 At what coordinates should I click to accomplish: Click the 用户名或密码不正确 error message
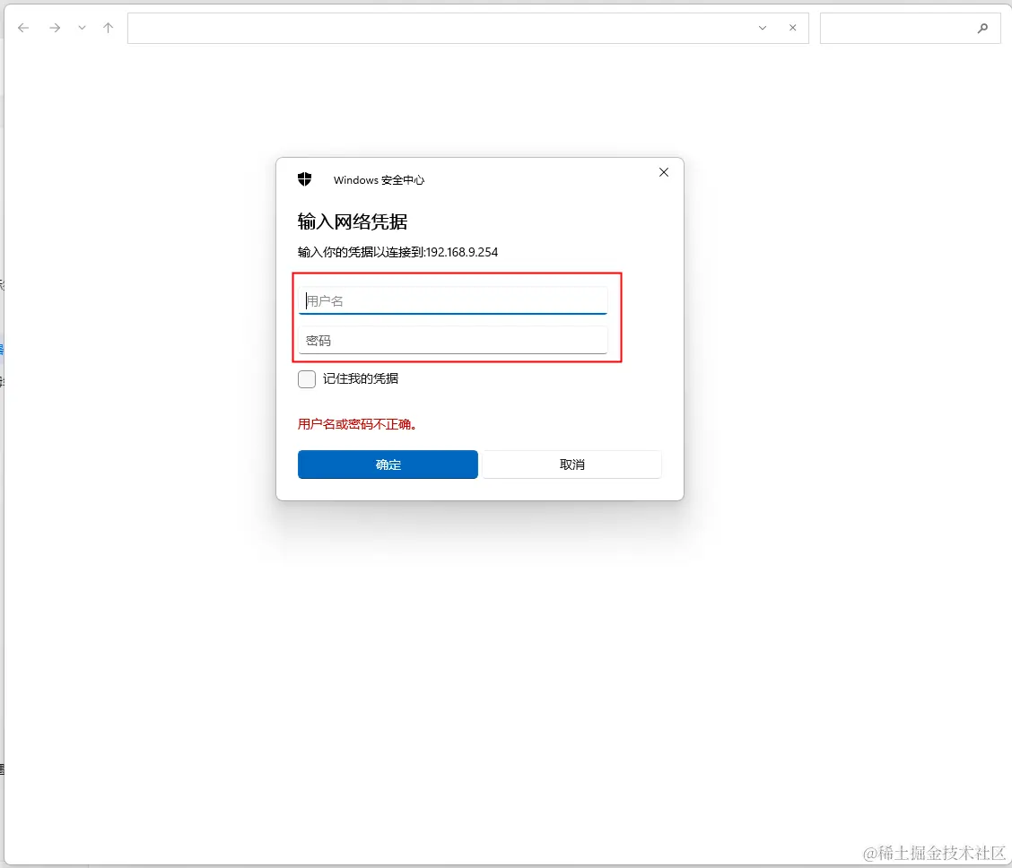(x=357, y=424)
